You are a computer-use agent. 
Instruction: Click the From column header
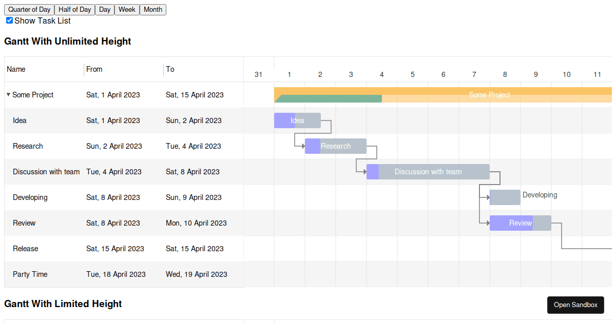[94, 69]
